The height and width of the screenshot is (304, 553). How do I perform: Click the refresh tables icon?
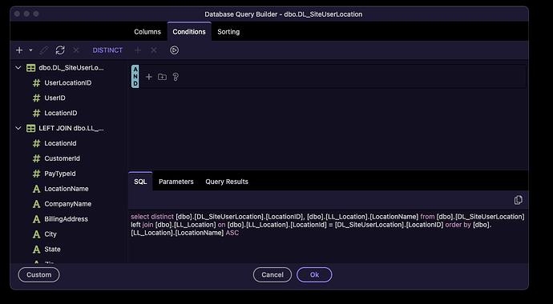coord(60,50)
